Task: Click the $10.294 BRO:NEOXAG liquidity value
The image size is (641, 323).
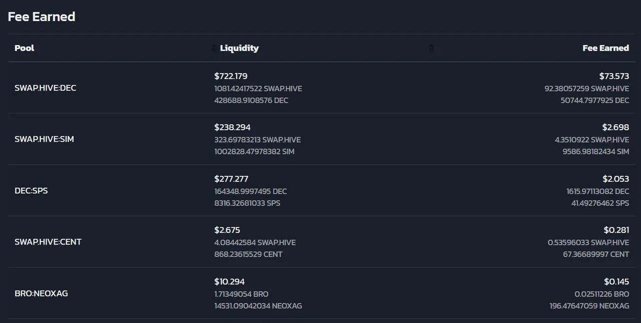Action: [229, 281]
